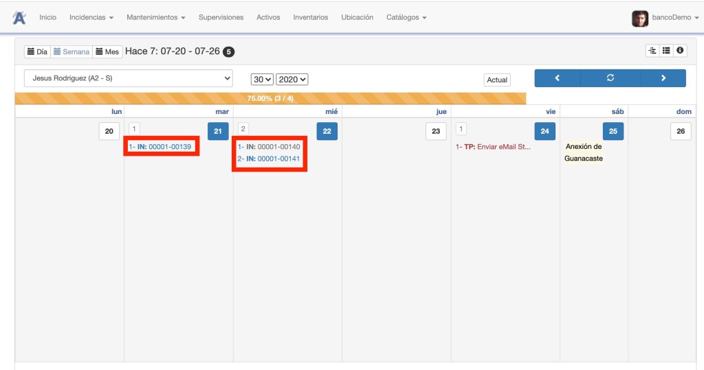The height and width of the screenshot is (370, 704).
Task: Click the info circle icon
Action: (x=680, y=51)
